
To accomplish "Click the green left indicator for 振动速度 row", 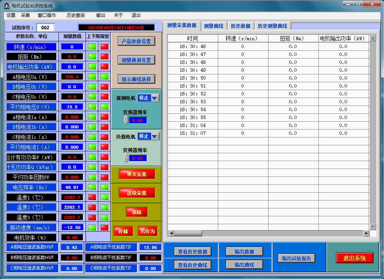I will click(x=92, y=227).
